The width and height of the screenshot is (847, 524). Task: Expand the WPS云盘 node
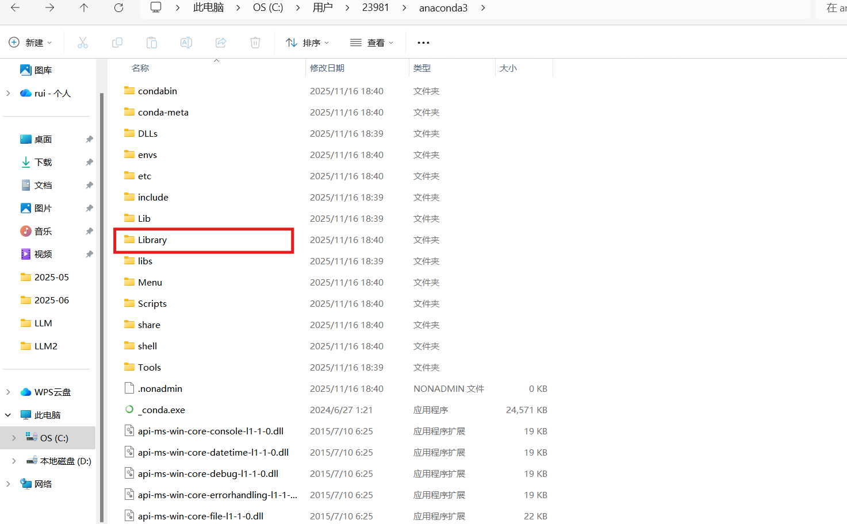[8, 392]
